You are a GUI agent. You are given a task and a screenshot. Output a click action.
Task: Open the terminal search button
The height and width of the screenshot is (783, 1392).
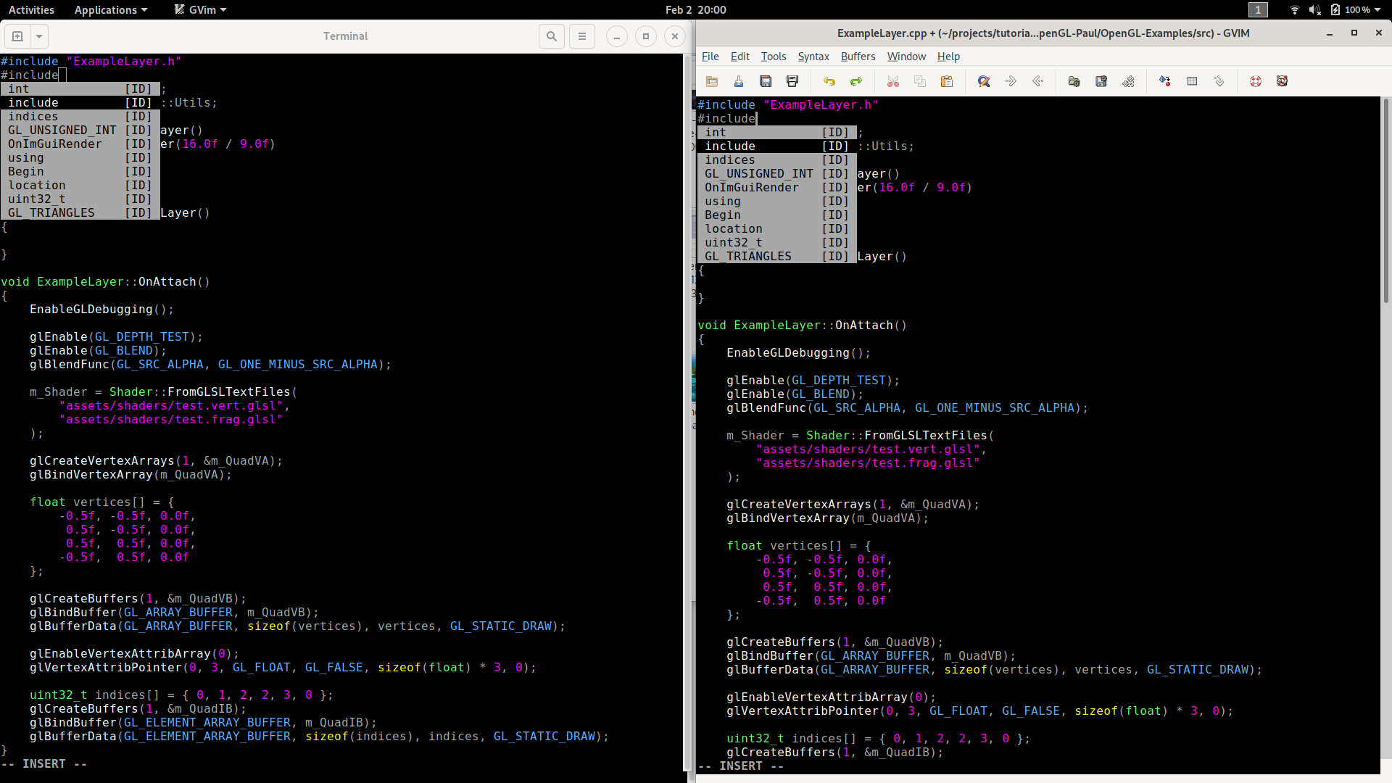(x=551, y=36)
